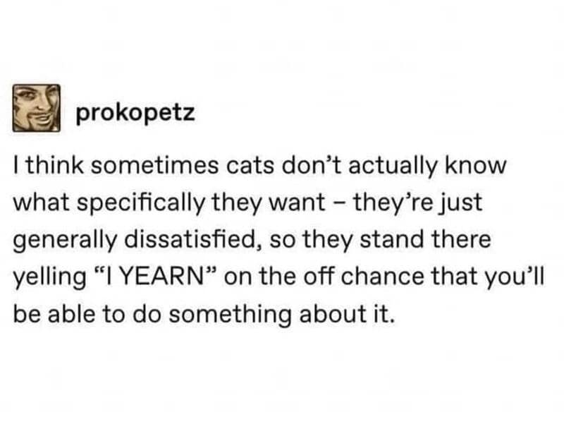Click the word "think" in the first line
Image resolution: width=564 pixels, height=434 pixels.
click(49, 168)
